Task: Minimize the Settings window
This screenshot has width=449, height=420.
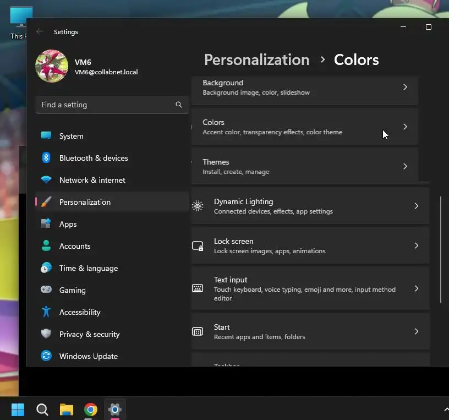Action: [x=403, y=27]
